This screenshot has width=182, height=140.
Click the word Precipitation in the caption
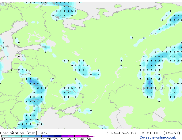(12, 133)
